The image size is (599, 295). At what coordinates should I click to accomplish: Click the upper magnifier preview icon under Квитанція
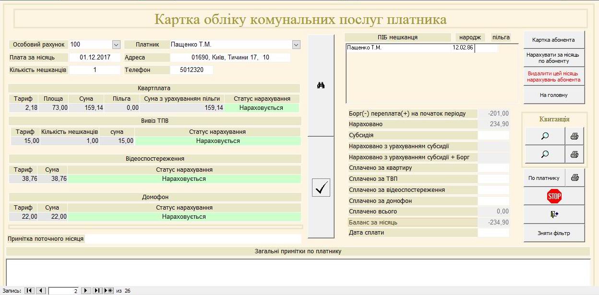[544, 136]
